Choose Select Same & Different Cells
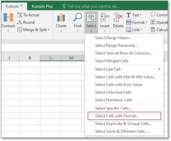This screenshot has width=171, height=141. [x=124, y=131]
